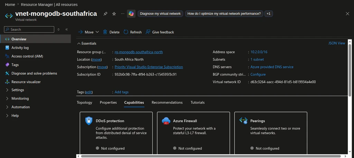This screenshot has height=158, width=354.
Task: Click optimize virtual network performance suggestion
Action: [224, 14]
